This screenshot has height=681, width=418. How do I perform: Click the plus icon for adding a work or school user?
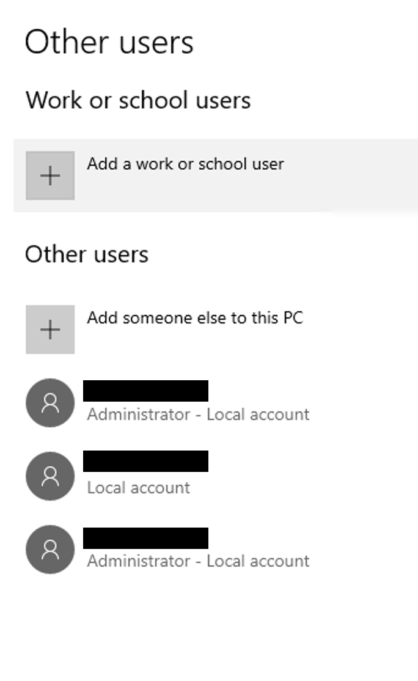(50, 176)
